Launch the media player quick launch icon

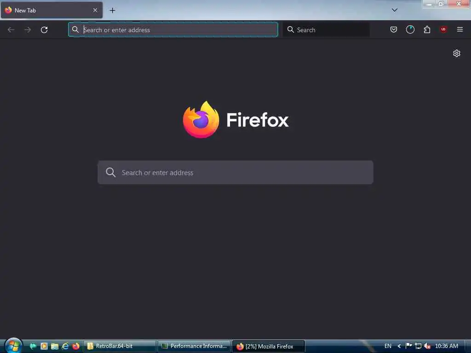[44, 346]
